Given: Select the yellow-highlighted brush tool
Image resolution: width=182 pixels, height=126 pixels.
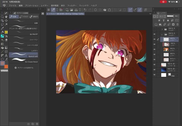Looking at the screenshot, I should click(x=6, y=32).
